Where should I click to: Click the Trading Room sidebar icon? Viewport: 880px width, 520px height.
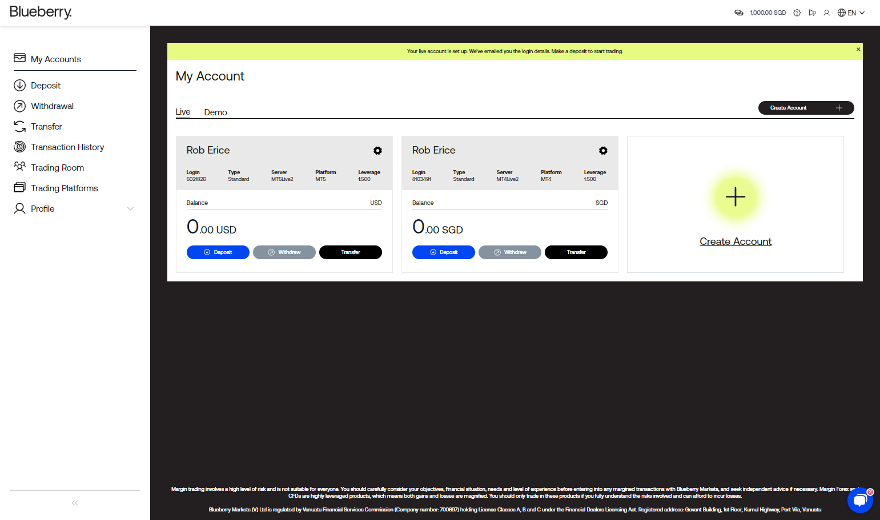tap(19, 166)
